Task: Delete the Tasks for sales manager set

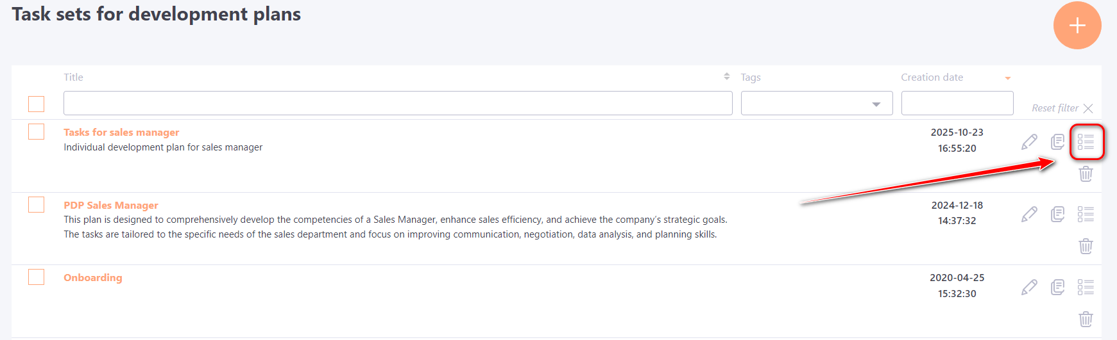Action: (1086, 174)
